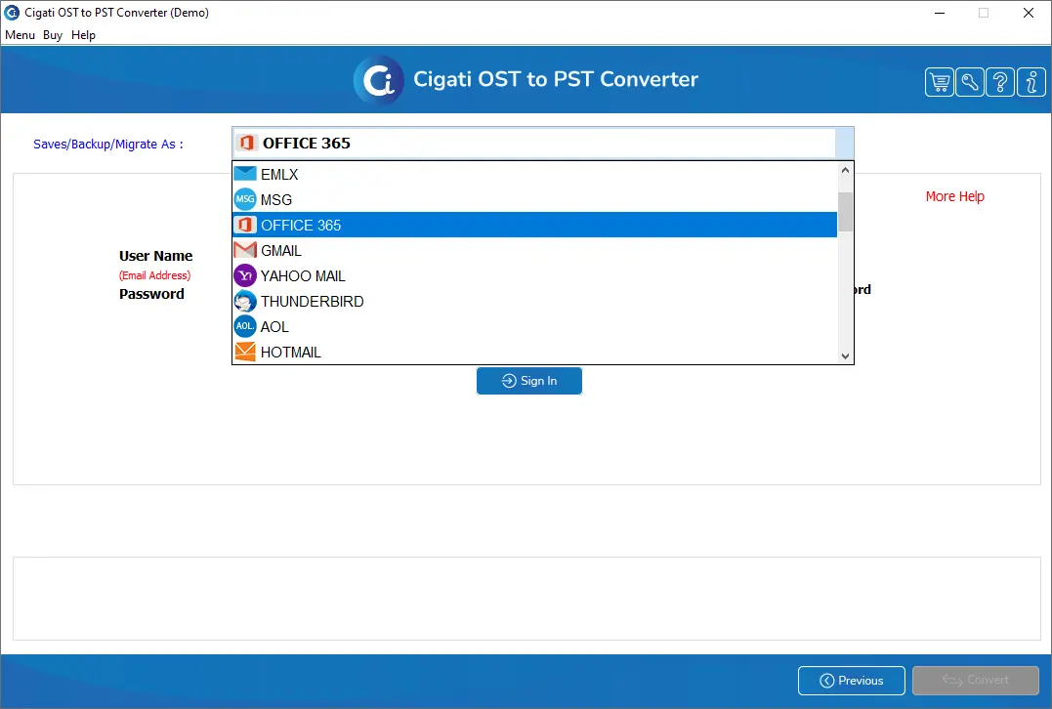This screenshot has width=1052, height=709.
Task: Open the info about icon
Action: pyautogui.click(x=1031, y=82)
